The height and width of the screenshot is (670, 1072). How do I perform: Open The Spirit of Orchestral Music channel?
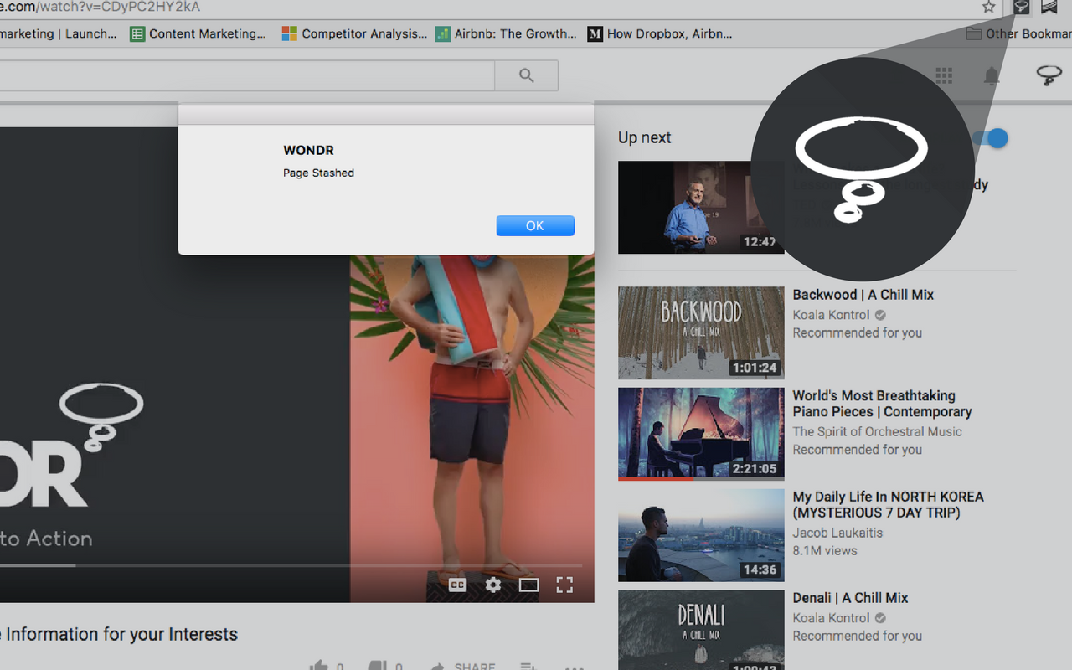point(878,431)
